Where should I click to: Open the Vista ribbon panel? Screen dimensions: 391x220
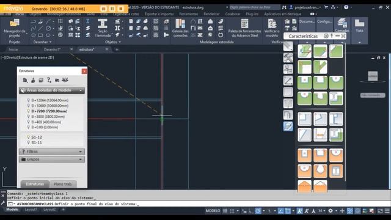359,26
